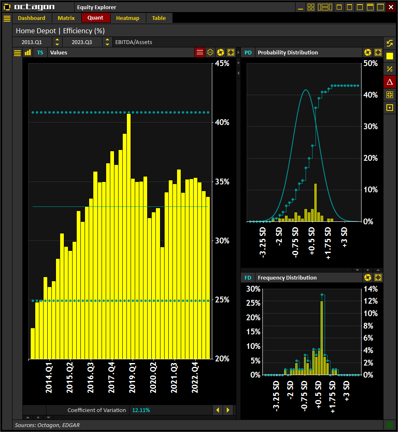Click the Coefficient of Variation label

[x=97, y=410]
